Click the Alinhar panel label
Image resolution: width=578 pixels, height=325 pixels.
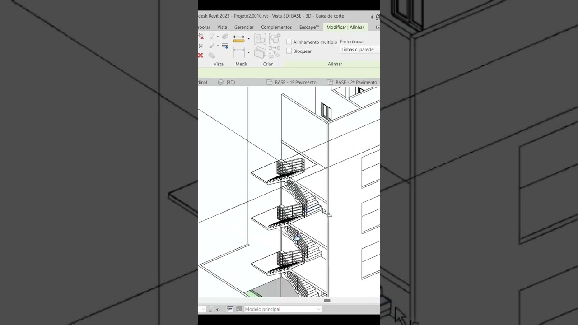335,64
